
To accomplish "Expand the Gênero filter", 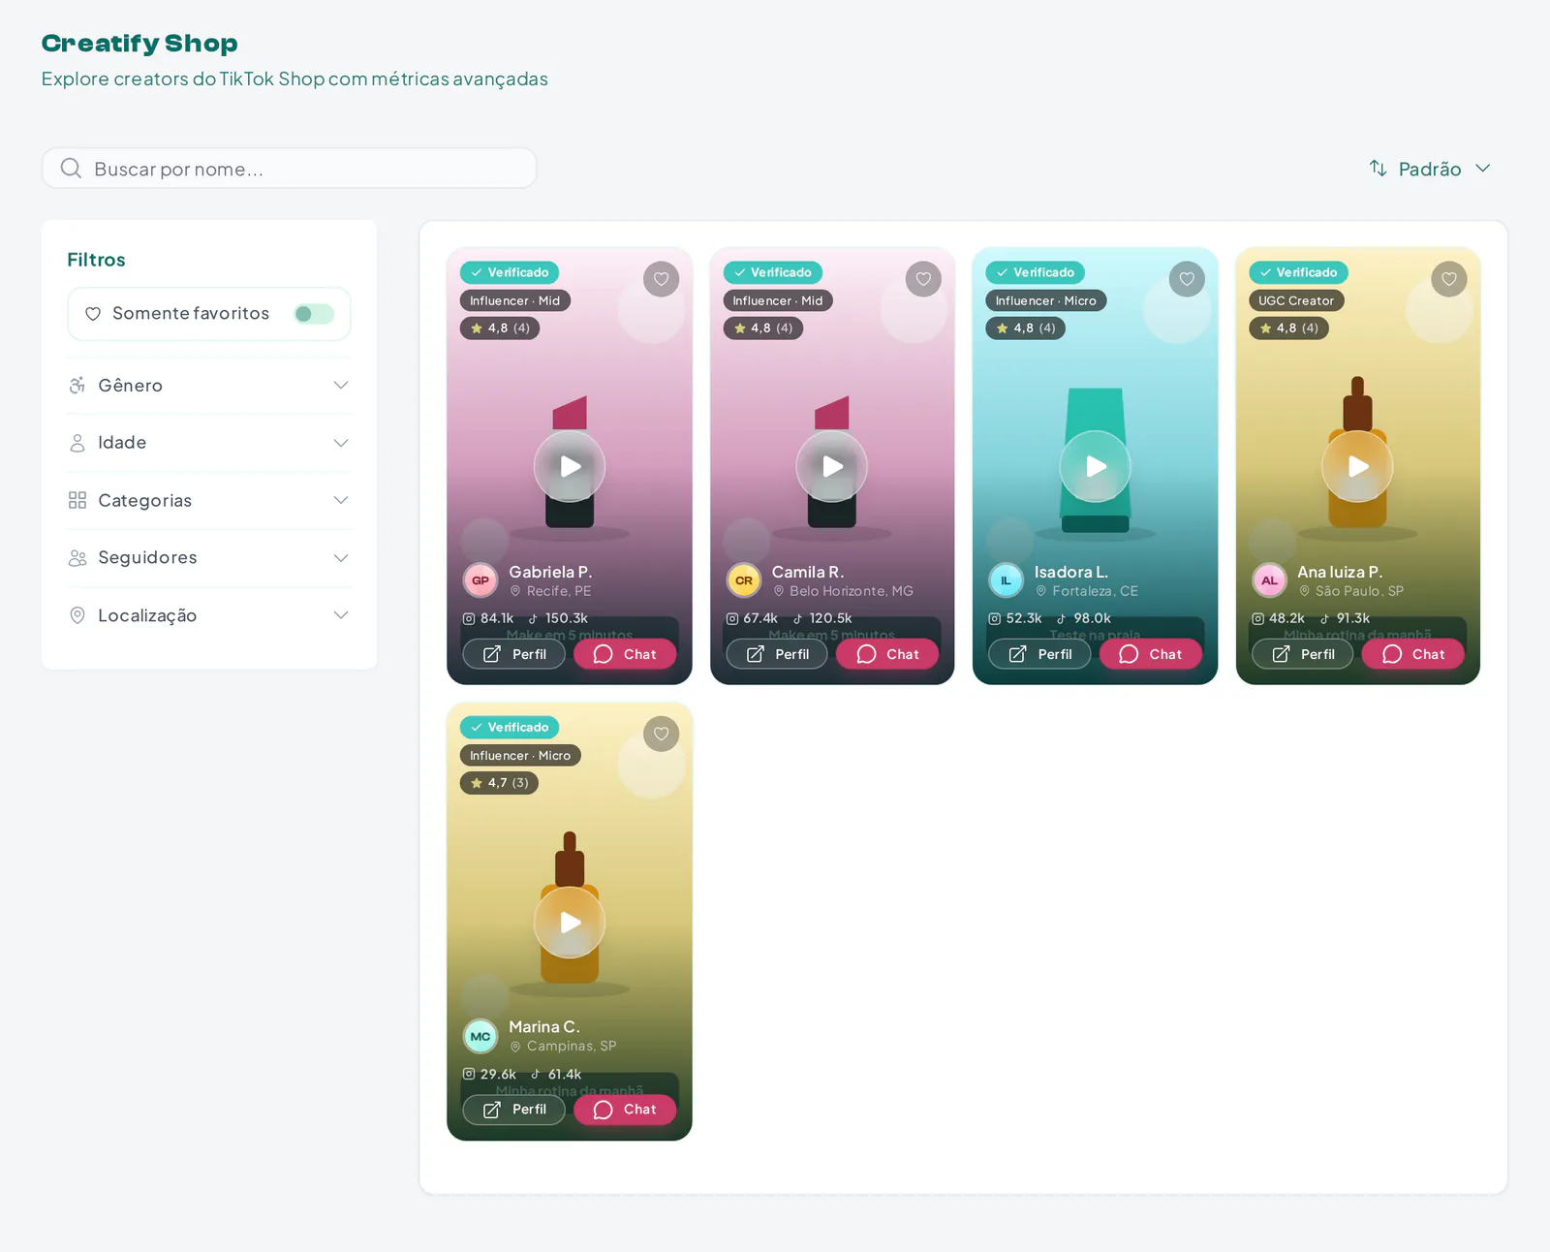I will [x=209, y=386].
